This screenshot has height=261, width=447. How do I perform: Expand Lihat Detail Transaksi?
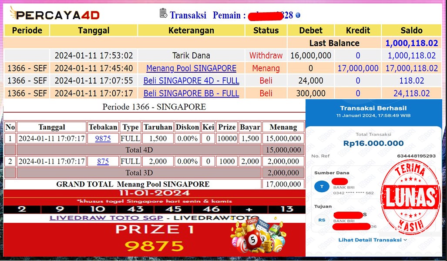click(373, 240)
